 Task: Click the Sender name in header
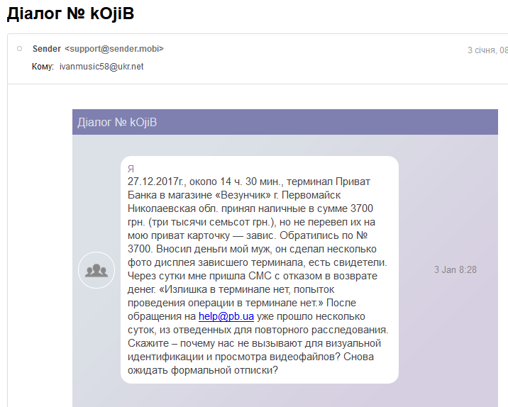[46, 49]
